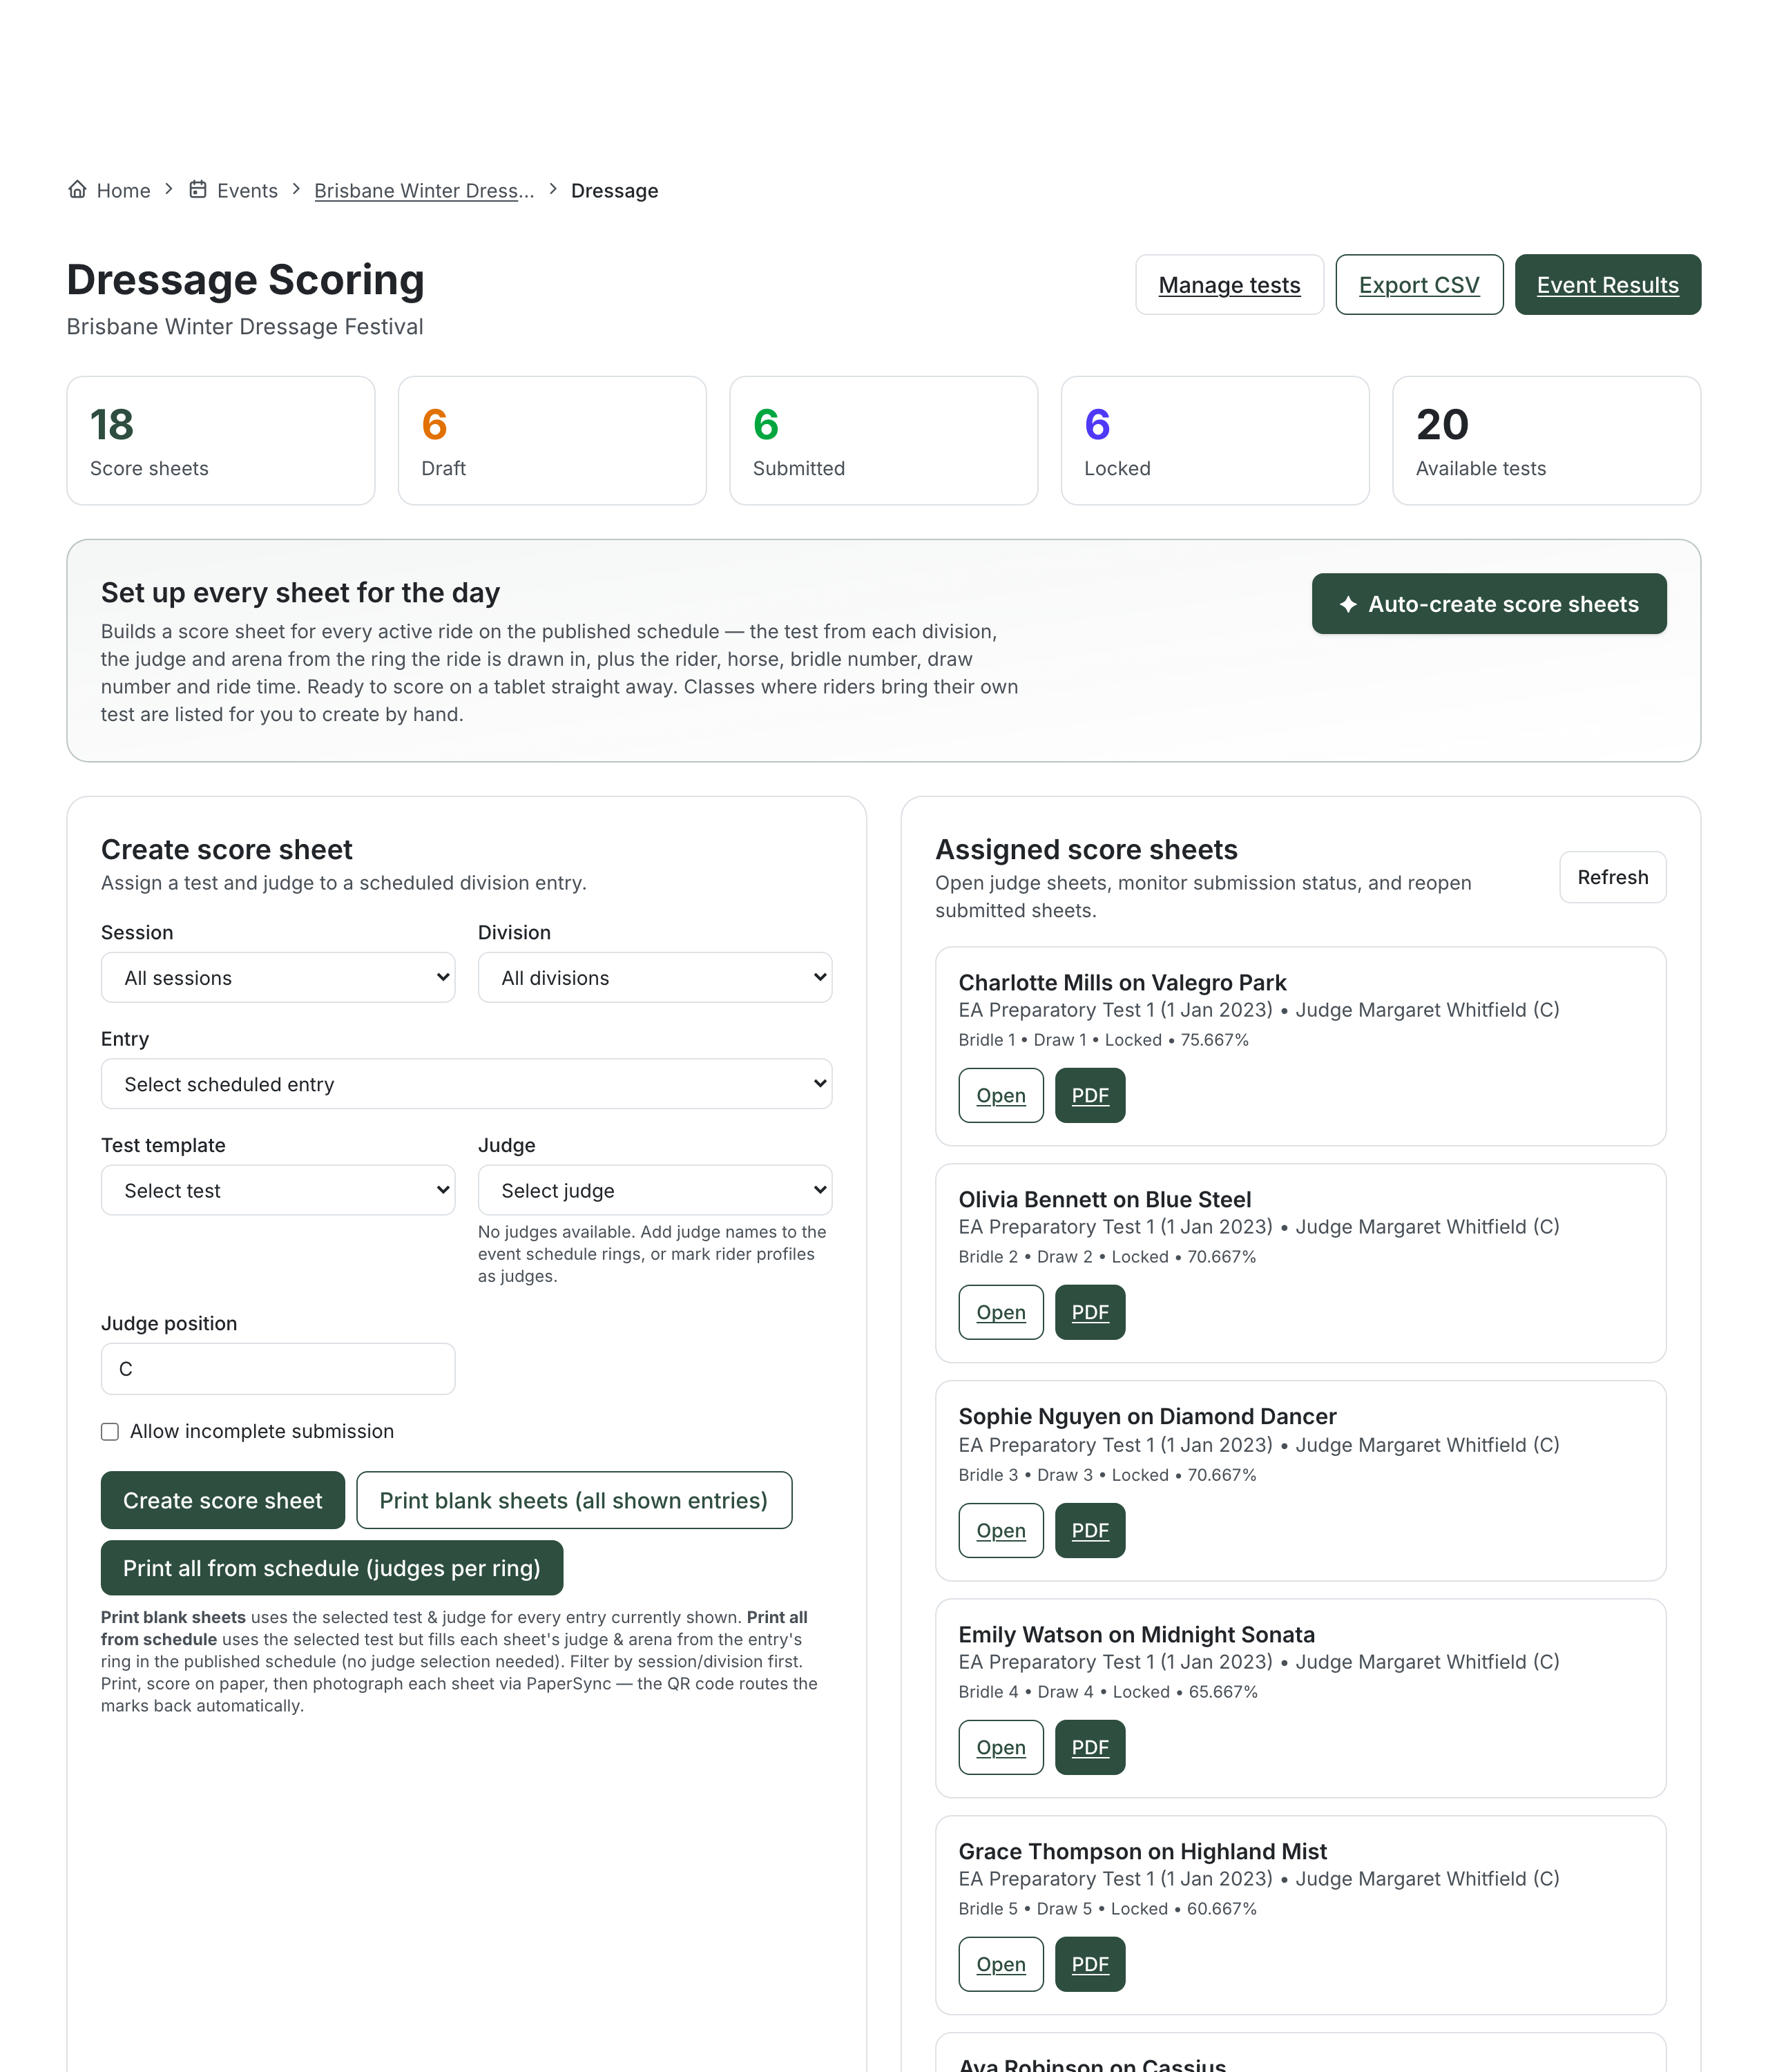Download PDF for Charlotte Mills sheet
Screen dimensions: 1768x2072
point(1090,1095)
